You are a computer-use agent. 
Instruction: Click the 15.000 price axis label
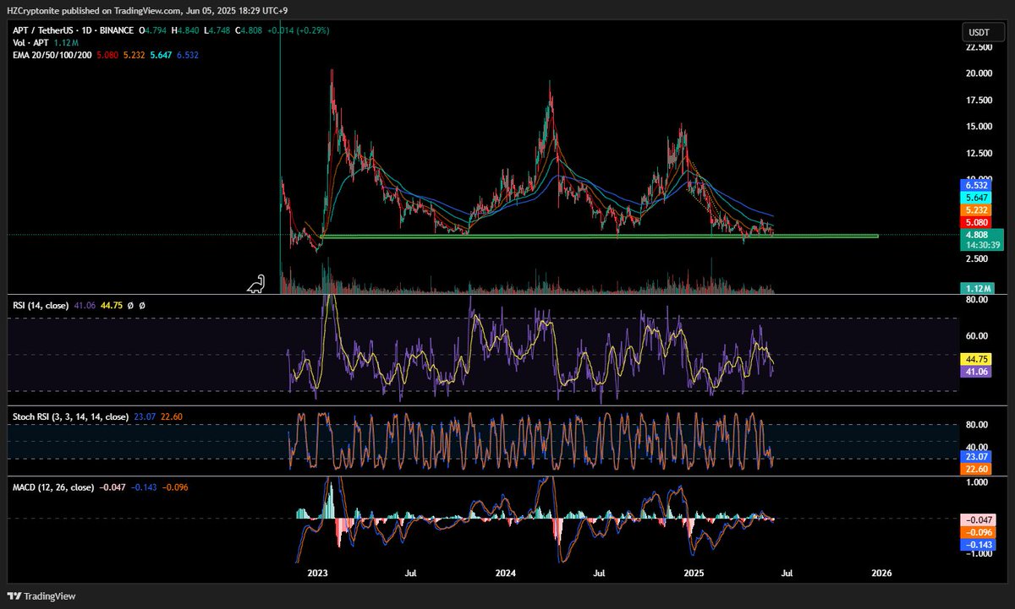click(x=979, y=127)
